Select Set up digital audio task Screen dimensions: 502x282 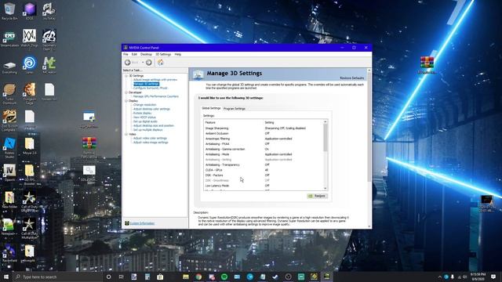pyautogui.click(x=145, y=121)
